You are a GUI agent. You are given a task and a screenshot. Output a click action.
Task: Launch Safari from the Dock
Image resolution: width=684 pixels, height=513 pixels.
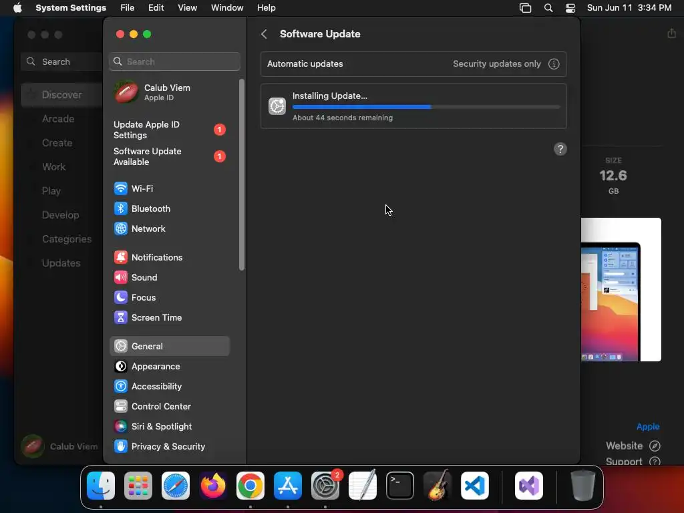pyautogui.click(x=176, y=486)
